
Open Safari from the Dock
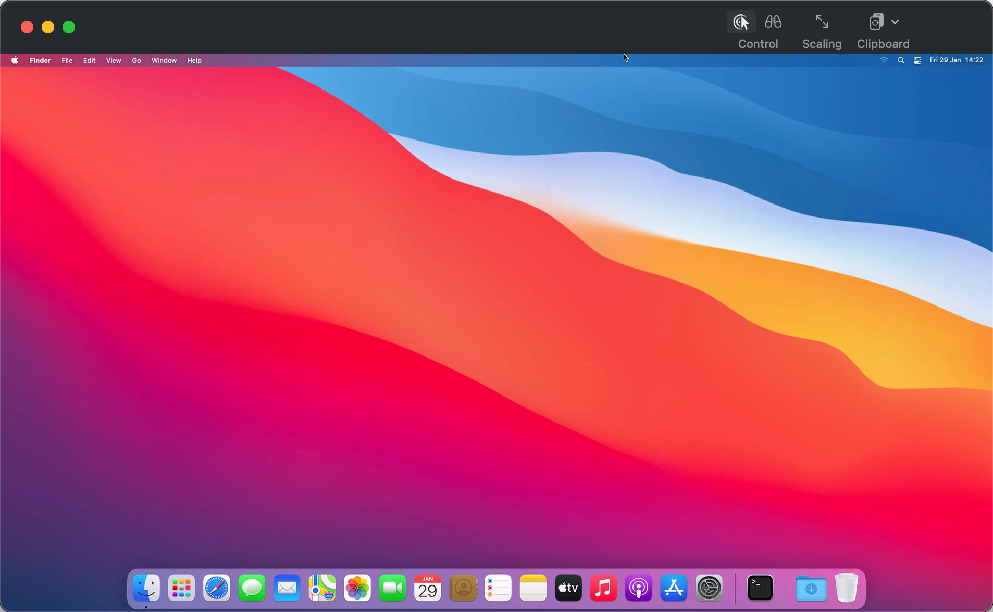pyautogui.click(x=216, y=588)
